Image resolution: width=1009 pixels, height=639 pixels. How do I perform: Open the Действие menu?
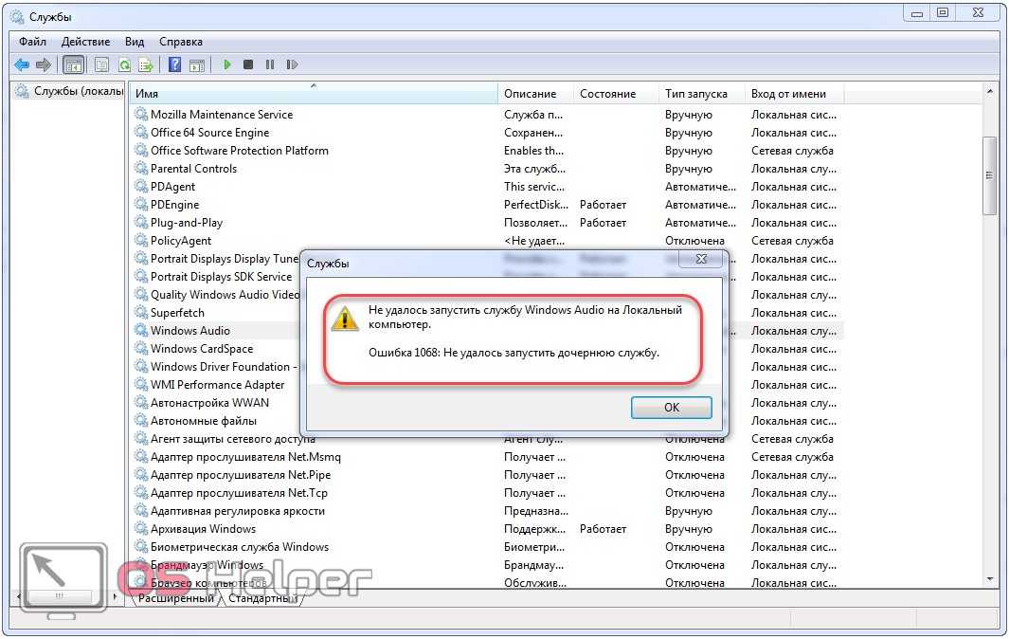85,42
